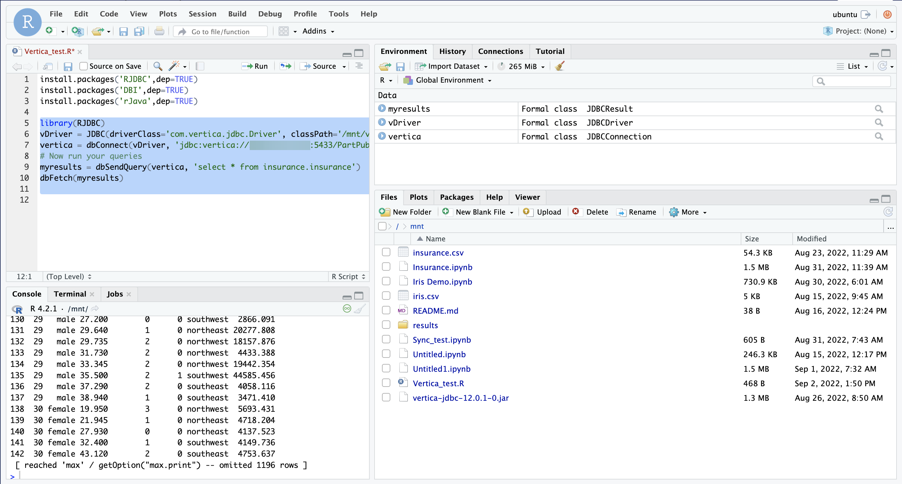Inspect the myresults object with its magnifier
Screen dimensions: 902x484
coord(879,108)
